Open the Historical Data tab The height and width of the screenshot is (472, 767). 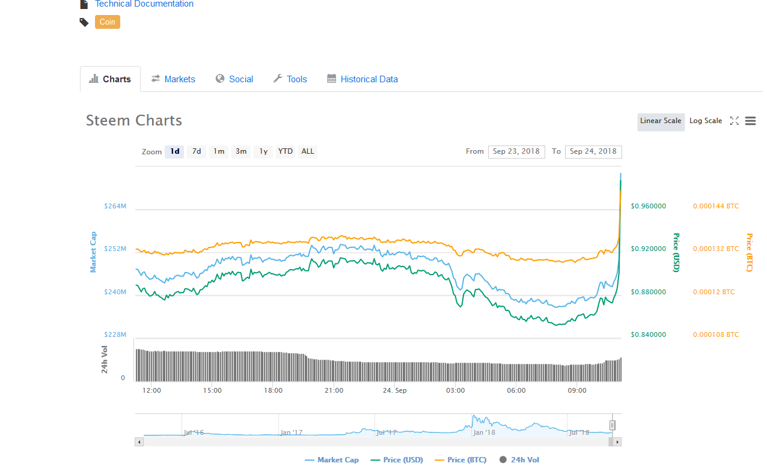point(362,79)
